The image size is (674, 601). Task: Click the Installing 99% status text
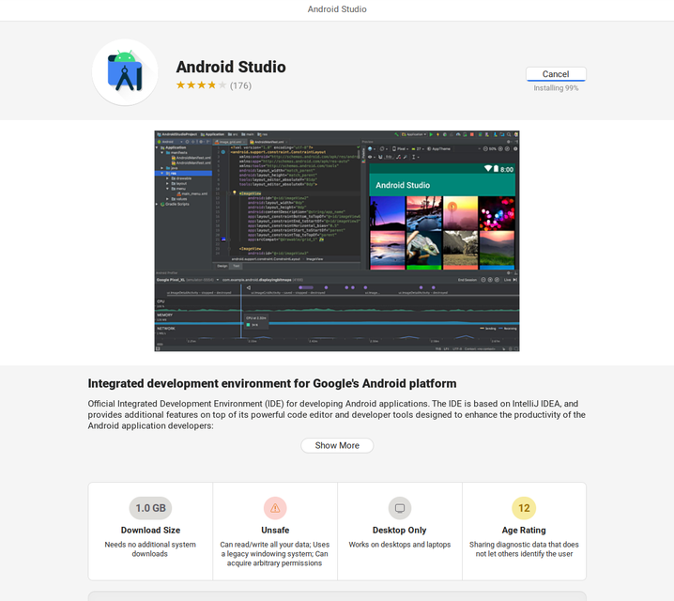(x=556, y=88)
